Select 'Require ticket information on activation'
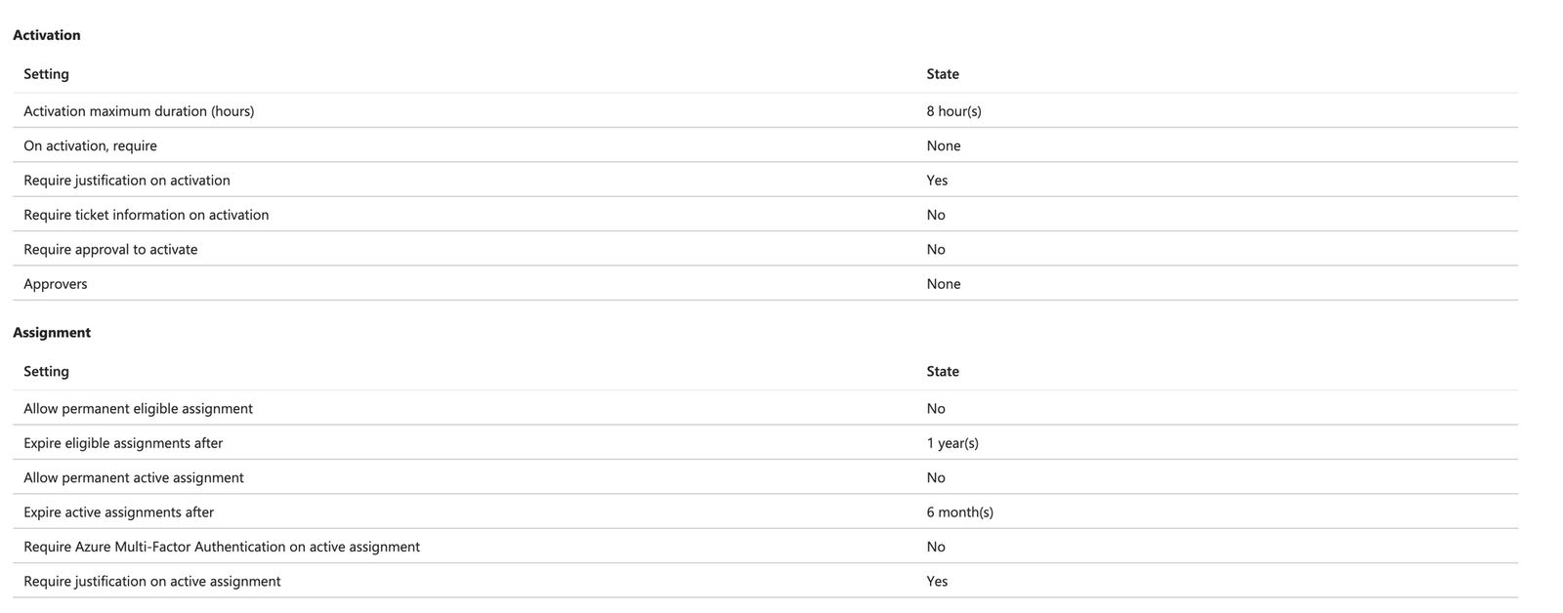The image size is (1563, 613). (146, 215)
